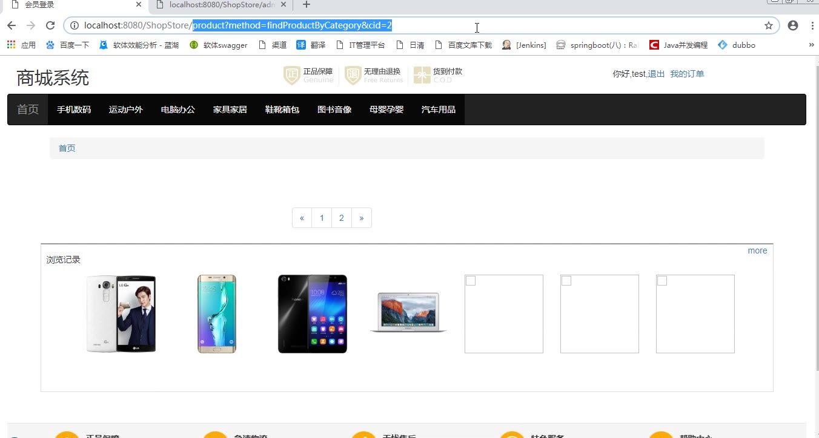The width and height of the screenshot is (819, 438).
Task: Open a new tab with the plus button
Action: click(x=307, y=5)
